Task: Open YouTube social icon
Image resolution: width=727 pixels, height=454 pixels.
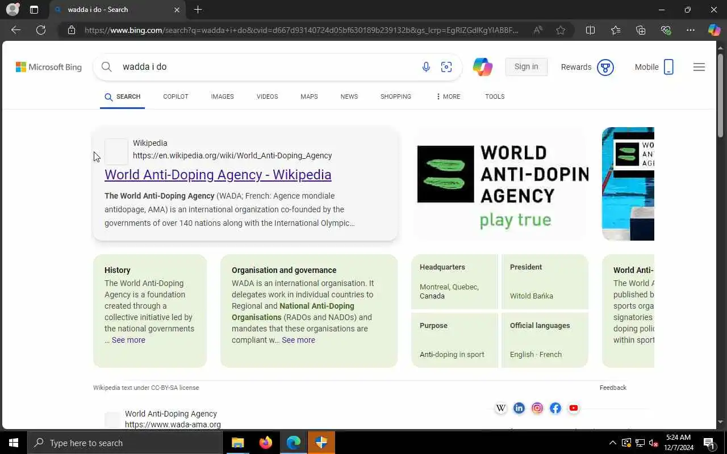Action: [574, 408]
